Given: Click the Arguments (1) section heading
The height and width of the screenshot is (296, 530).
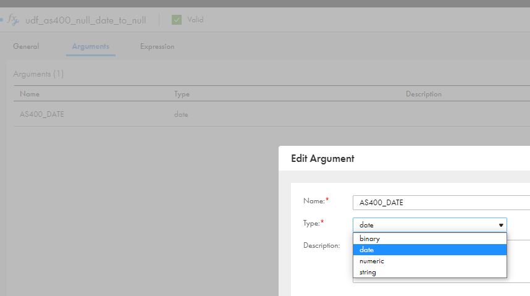Looking at the screenshot, I should coord(38,74).
